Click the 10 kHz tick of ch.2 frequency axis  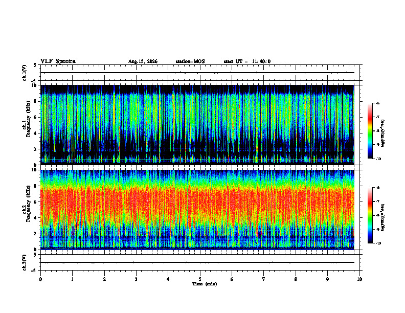35,170
